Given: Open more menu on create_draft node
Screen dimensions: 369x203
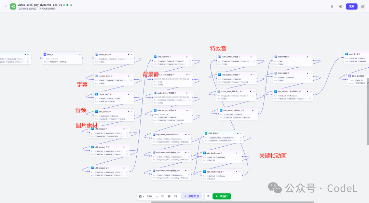Looking at the screenshot, I should point(131,94).
